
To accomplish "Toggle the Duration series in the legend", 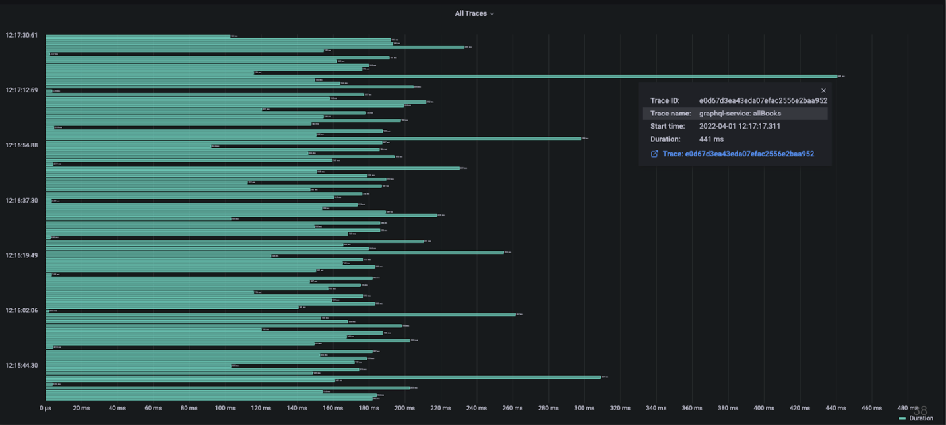I will point(921,418).
